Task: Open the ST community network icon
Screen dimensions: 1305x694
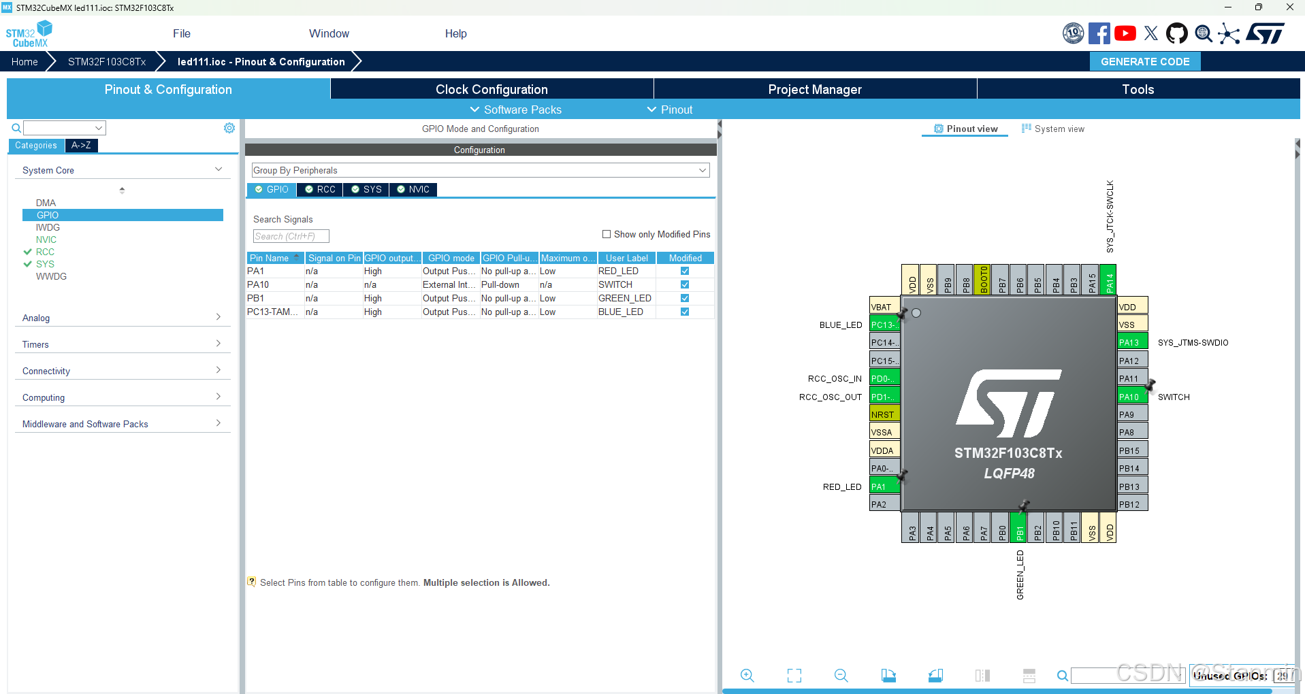Action: pos(1229,33)
